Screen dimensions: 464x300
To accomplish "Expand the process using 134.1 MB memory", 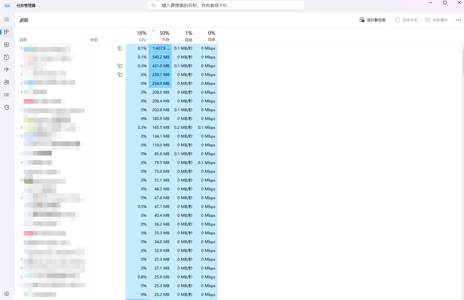I will [21, 136].
